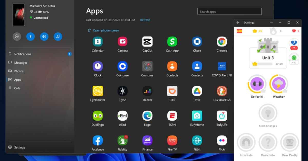This screenshot has width=308, height=161.
Task: Click the Refresh link
Action: (145, 20)
